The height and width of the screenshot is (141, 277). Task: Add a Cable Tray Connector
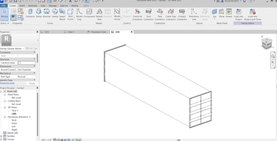[x=171, y=14]
